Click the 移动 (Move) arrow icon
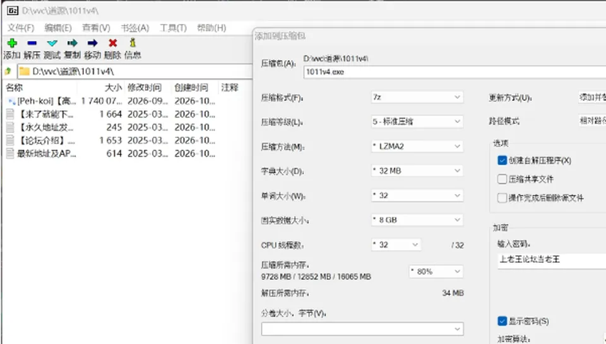606x344 pixels. click(92, 43)
